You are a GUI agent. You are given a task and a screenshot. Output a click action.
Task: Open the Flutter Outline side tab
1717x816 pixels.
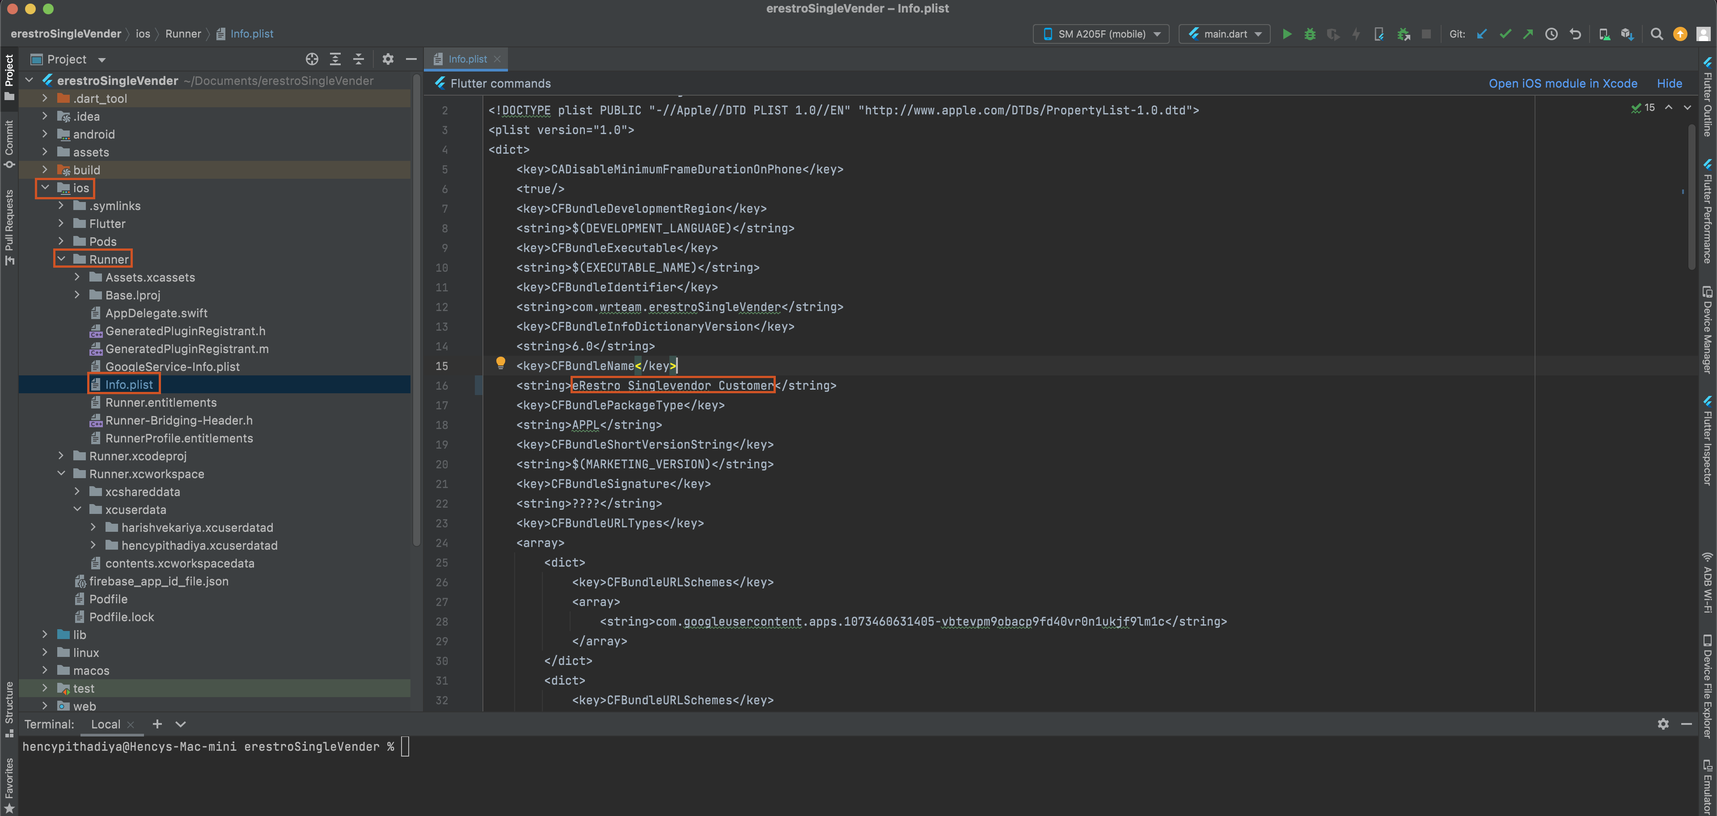[1708, 97]
